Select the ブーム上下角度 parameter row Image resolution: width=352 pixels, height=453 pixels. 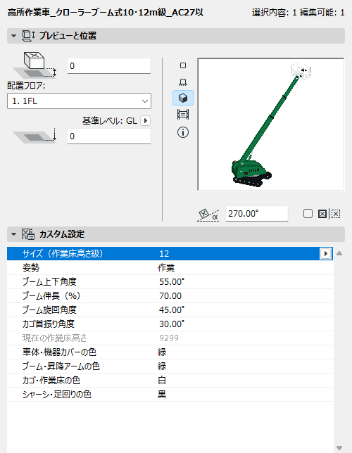tap(170, 281)
